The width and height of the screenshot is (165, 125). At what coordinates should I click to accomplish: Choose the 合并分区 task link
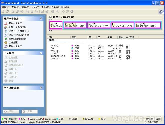coord(13,43)
